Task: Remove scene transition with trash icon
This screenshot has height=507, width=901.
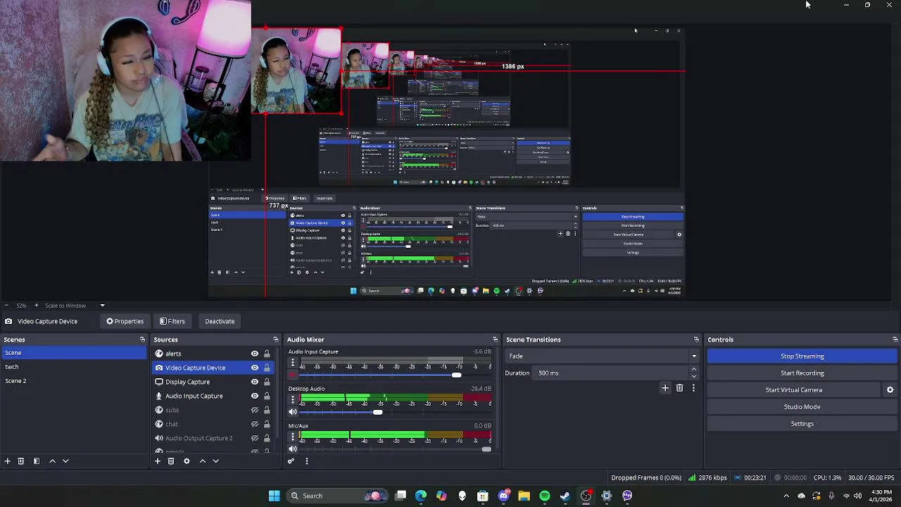Action: [679, 388]
